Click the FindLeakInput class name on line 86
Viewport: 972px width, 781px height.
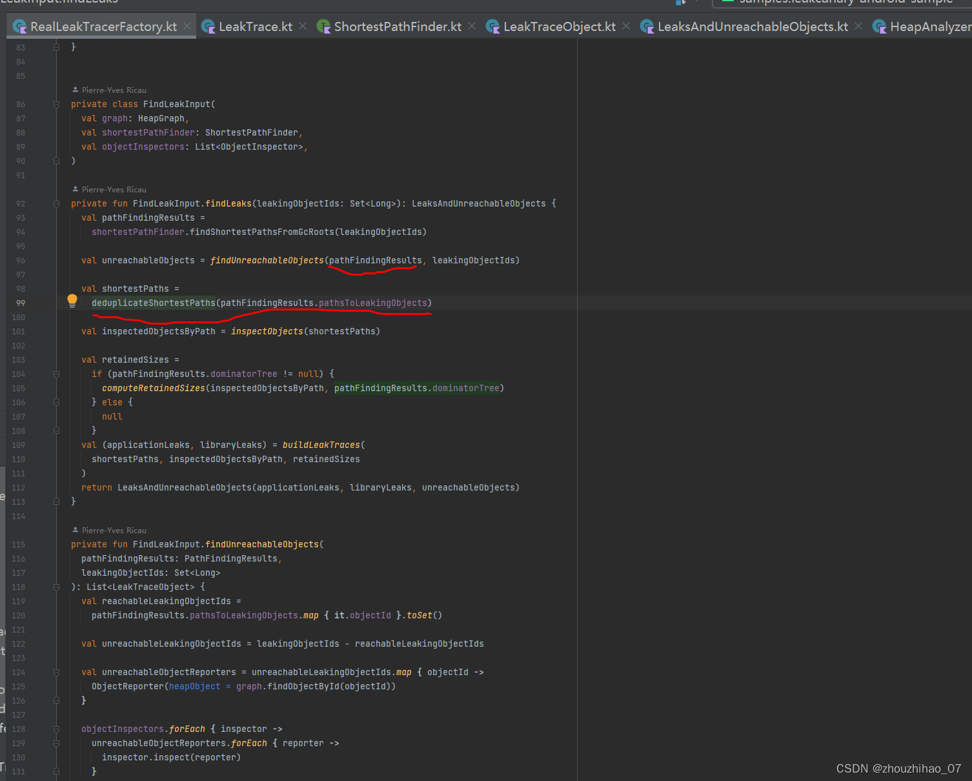[177, 104]
